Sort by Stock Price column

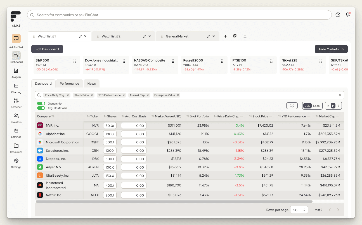[259, 116]
